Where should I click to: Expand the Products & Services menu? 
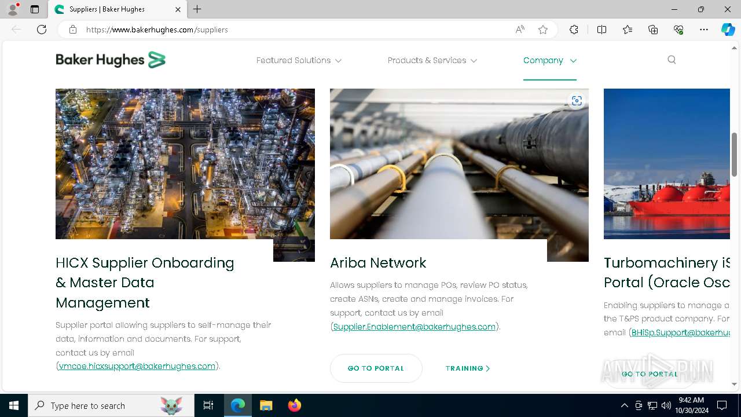[432, 60]
